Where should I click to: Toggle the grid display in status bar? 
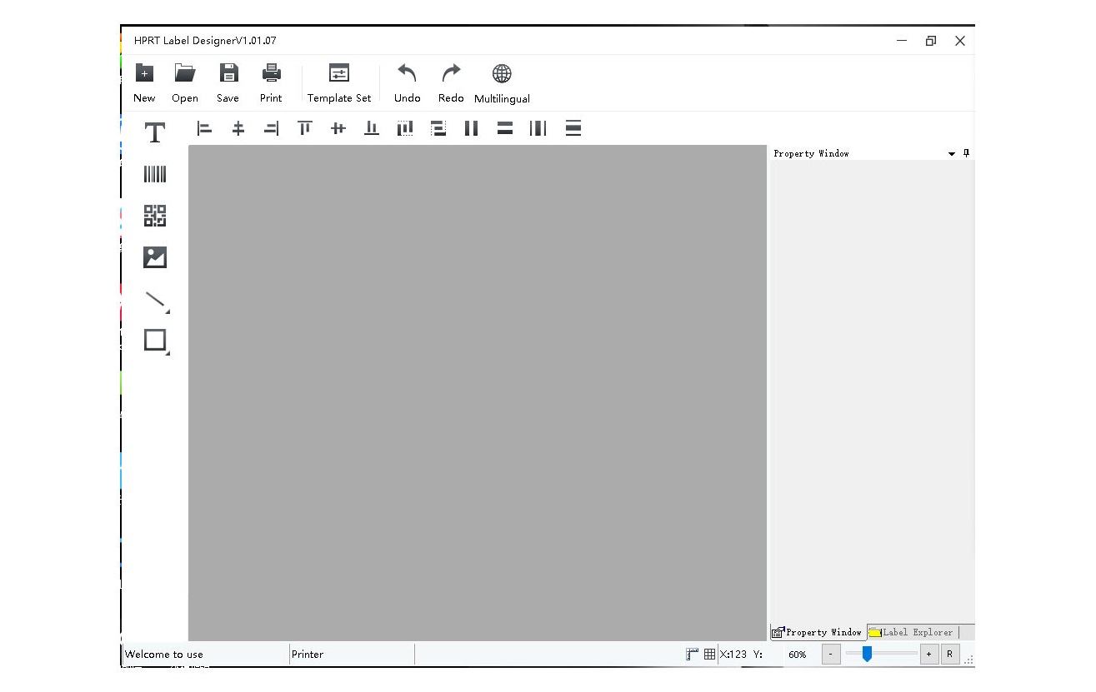click(x=709, y=655)
